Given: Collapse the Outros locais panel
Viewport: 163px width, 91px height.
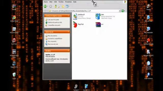Looking at the screenshot, I should pyautogui.click(x=68, y=32).
